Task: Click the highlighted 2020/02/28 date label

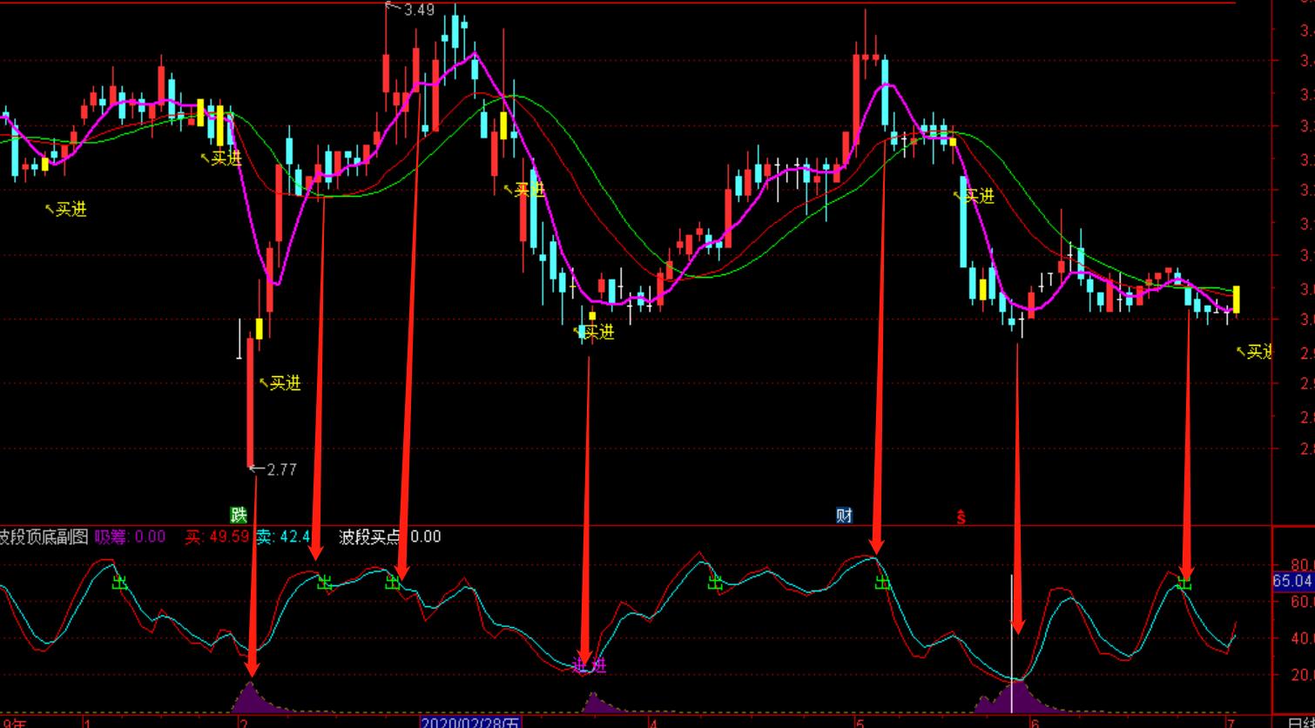Action: [470, 722]
